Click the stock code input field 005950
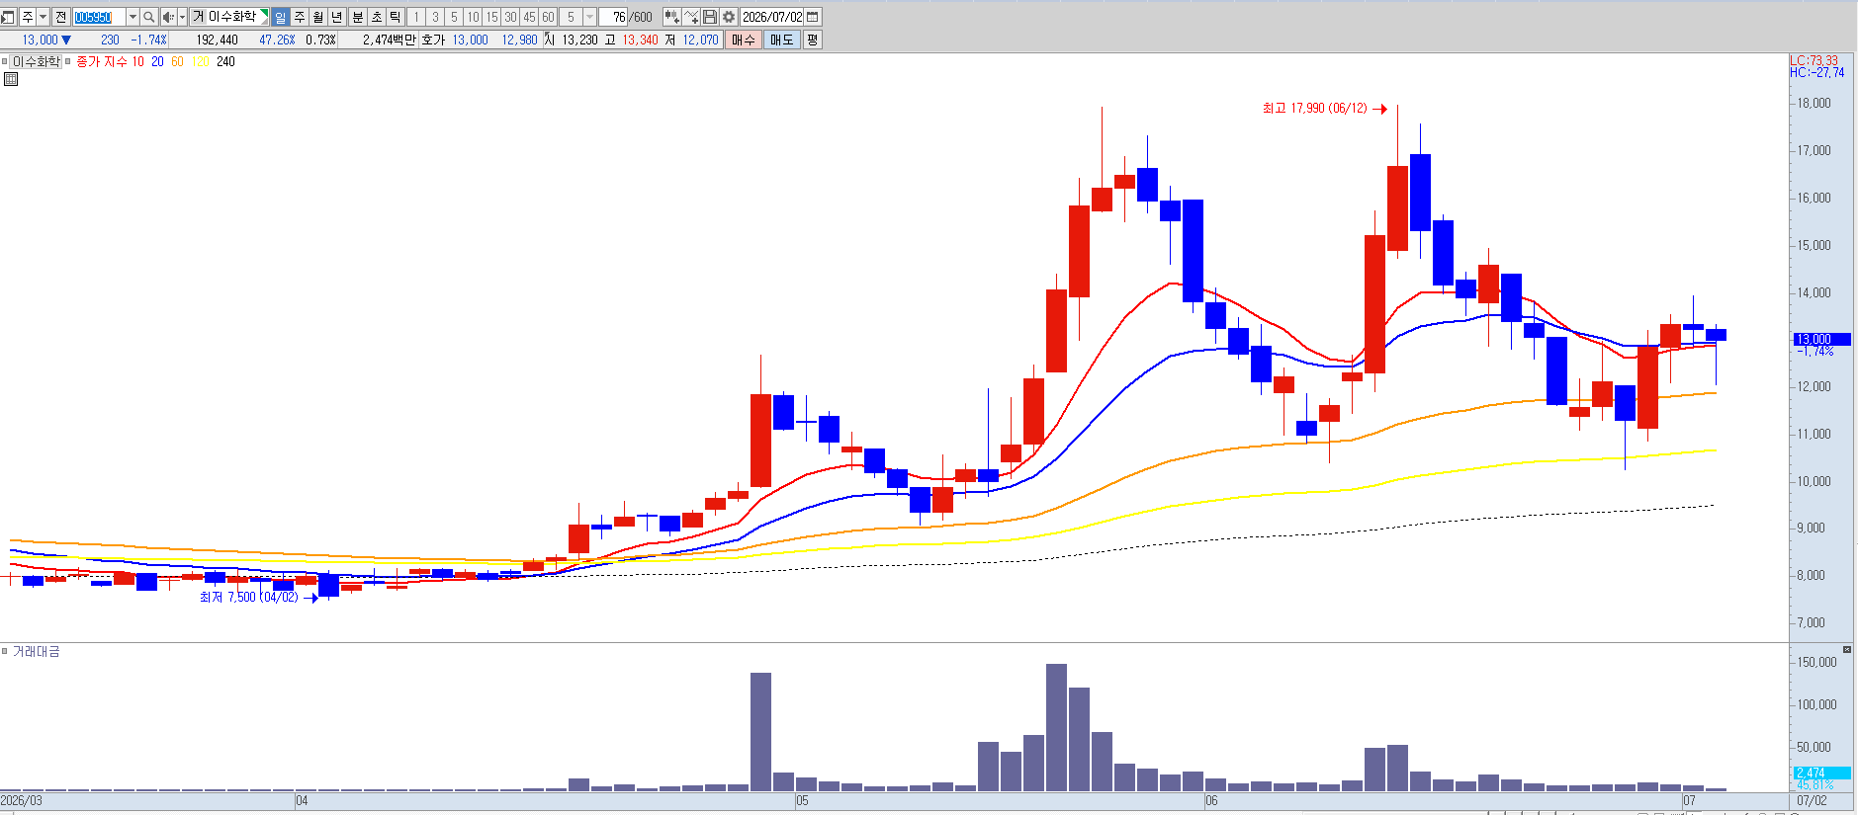The width and height of the screenshot is (1858, 815). pyautogui.click(x=99, y=17)
